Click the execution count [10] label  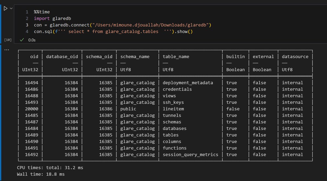(8, 40)
